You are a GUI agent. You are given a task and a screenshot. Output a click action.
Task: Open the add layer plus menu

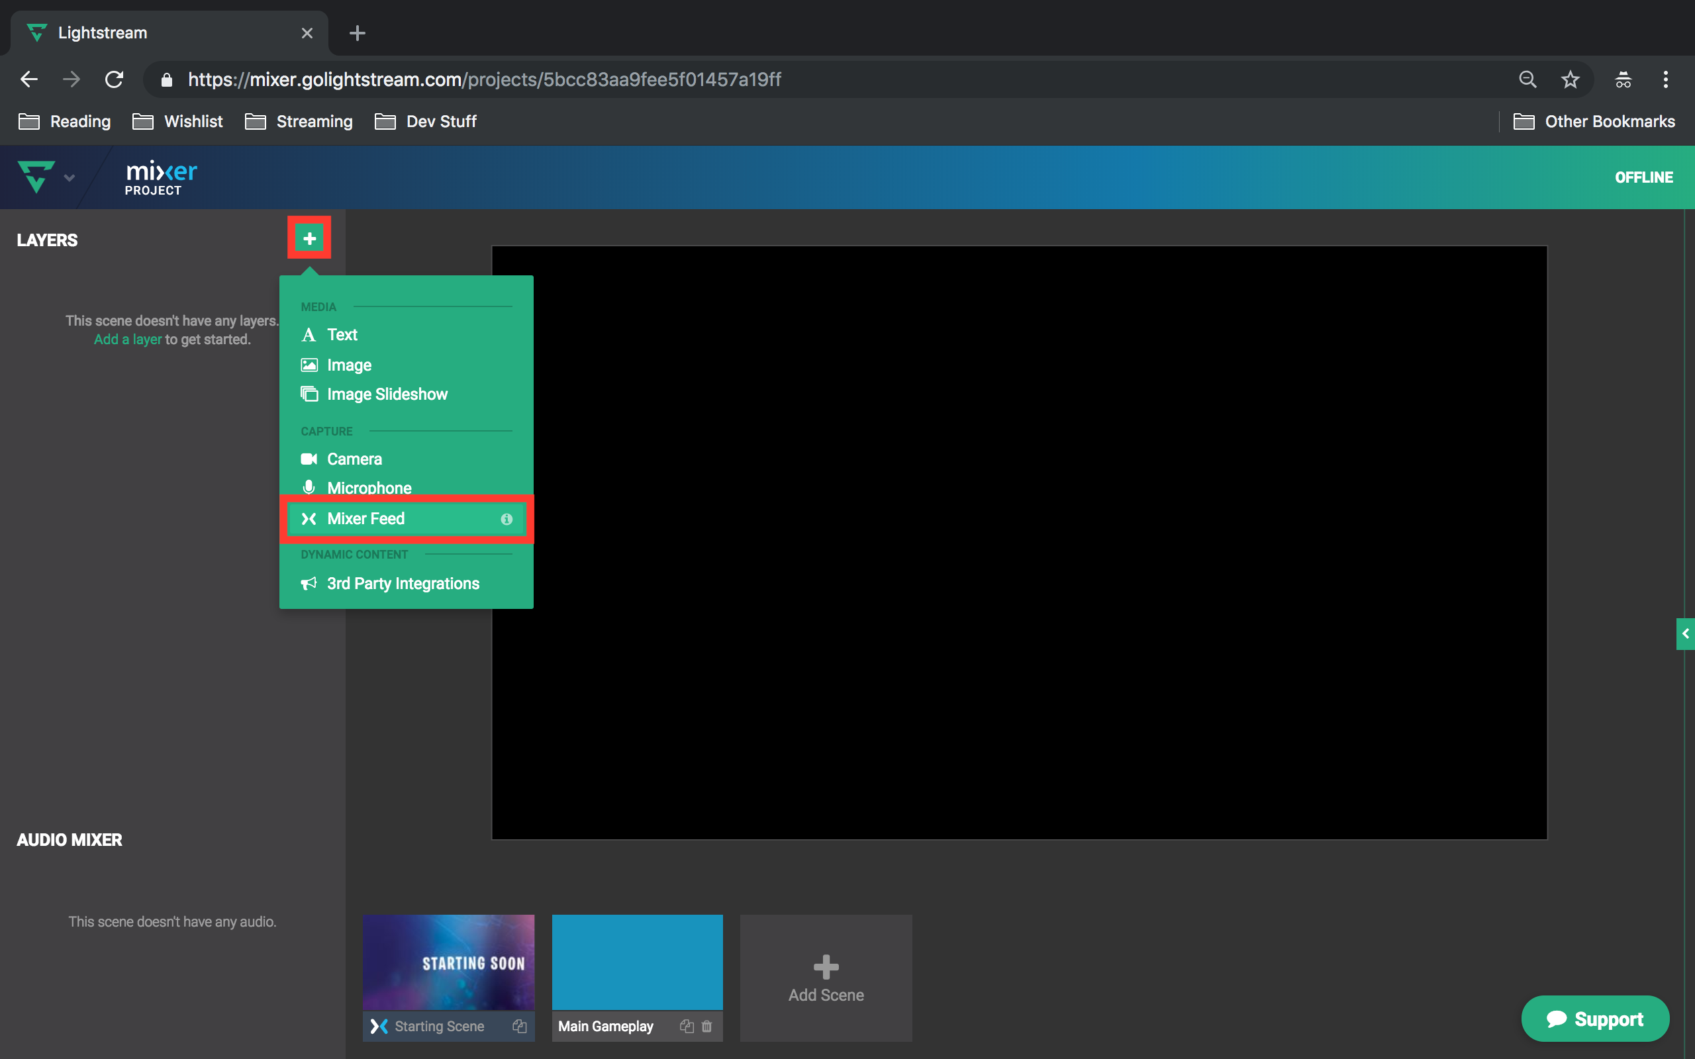(x=309, y=238)
